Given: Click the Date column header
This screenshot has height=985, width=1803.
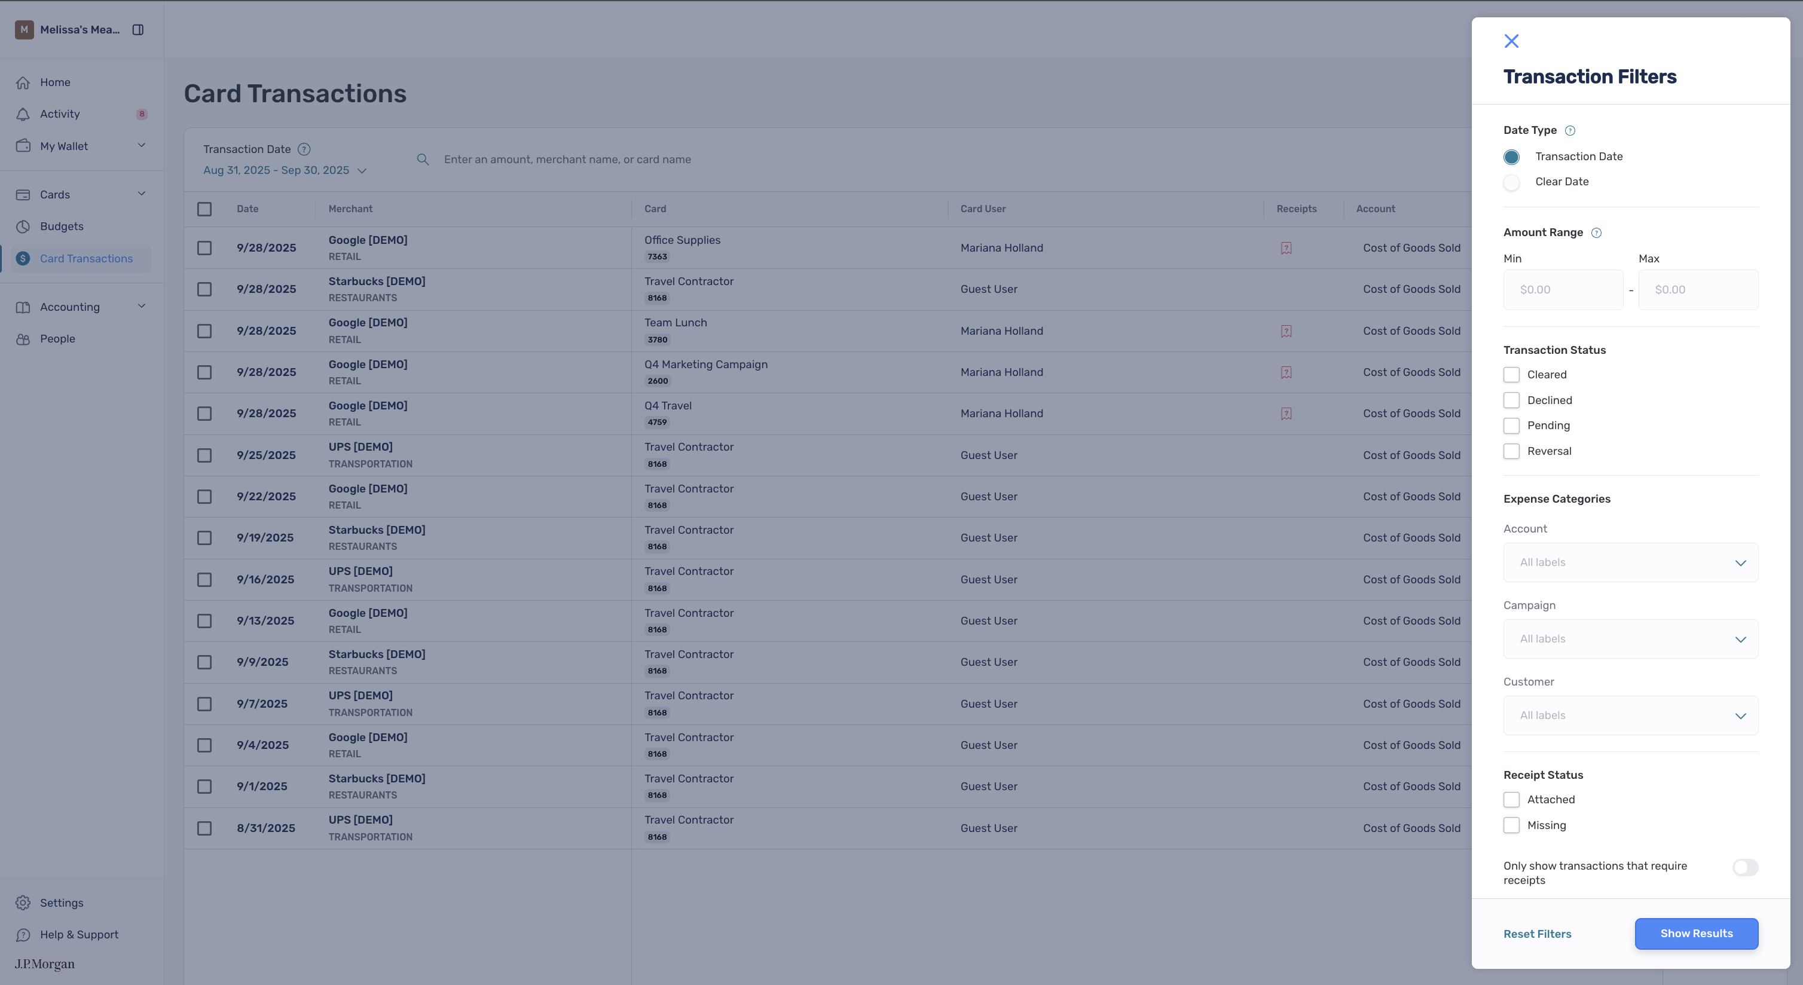Looking at the screenshot, I should click(x=247, y=209).
